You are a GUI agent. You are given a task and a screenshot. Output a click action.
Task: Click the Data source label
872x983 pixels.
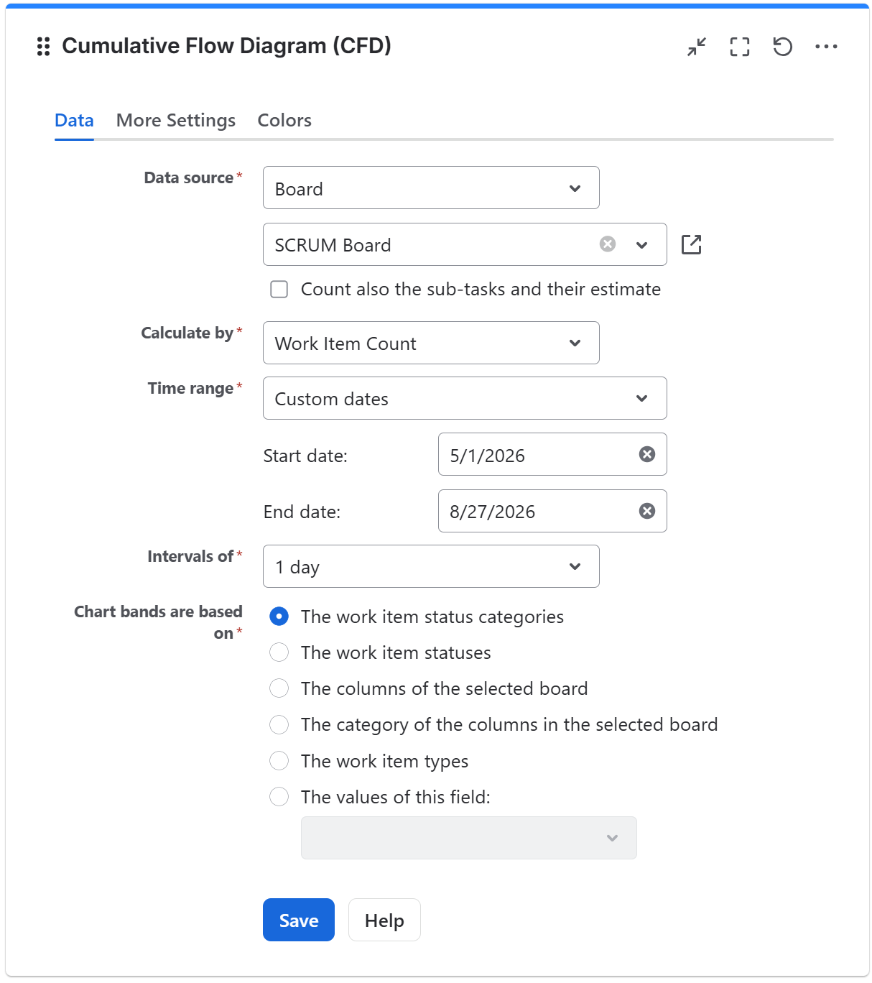[x=189, y=177]
